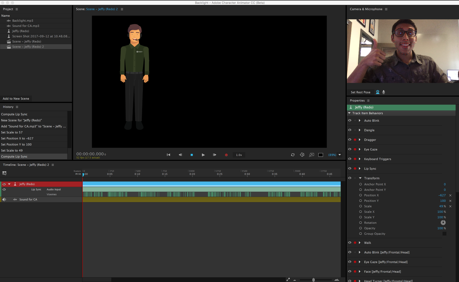Open the Project panel menu
459x282 pixels.
point(17,9)
